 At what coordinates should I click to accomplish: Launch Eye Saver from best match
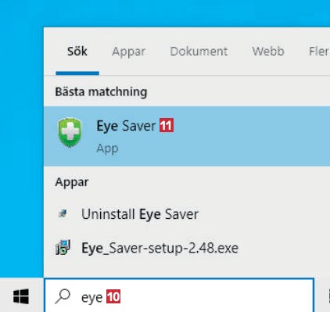(x=187, y=136)
